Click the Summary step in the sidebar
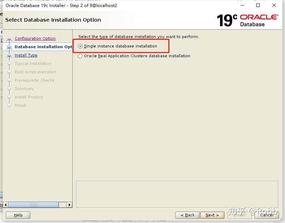Viewport: 285px width, 223px height. click(24, 89)
